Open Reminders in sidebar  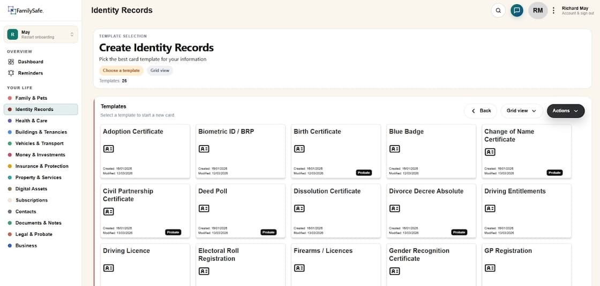(30, 73)
